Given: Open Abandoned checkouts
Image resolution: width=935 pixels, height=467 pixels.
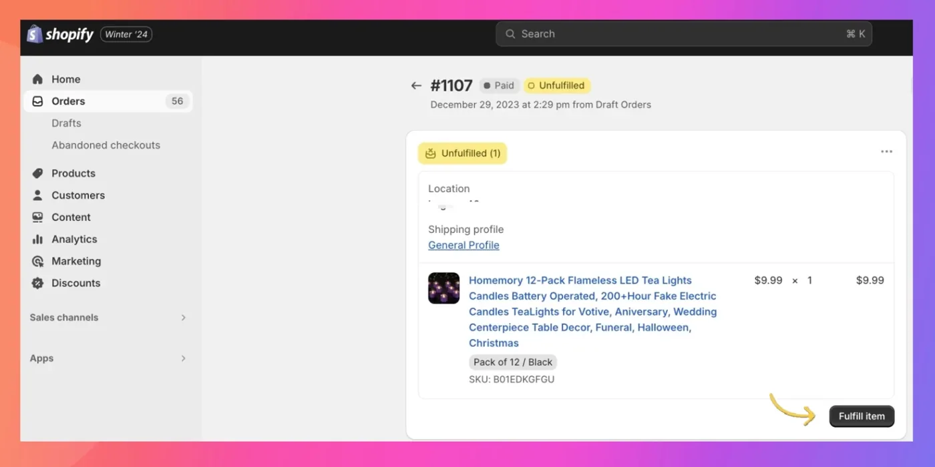Looking at the screenshot, I should pyautogui.click(x=106, y=145).
